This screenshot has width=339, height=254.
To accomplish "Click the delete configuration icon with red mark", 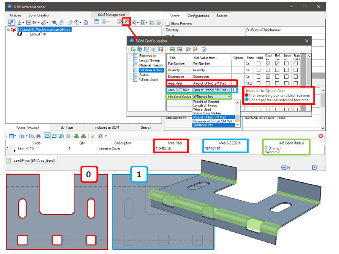I will coord(161,49).
